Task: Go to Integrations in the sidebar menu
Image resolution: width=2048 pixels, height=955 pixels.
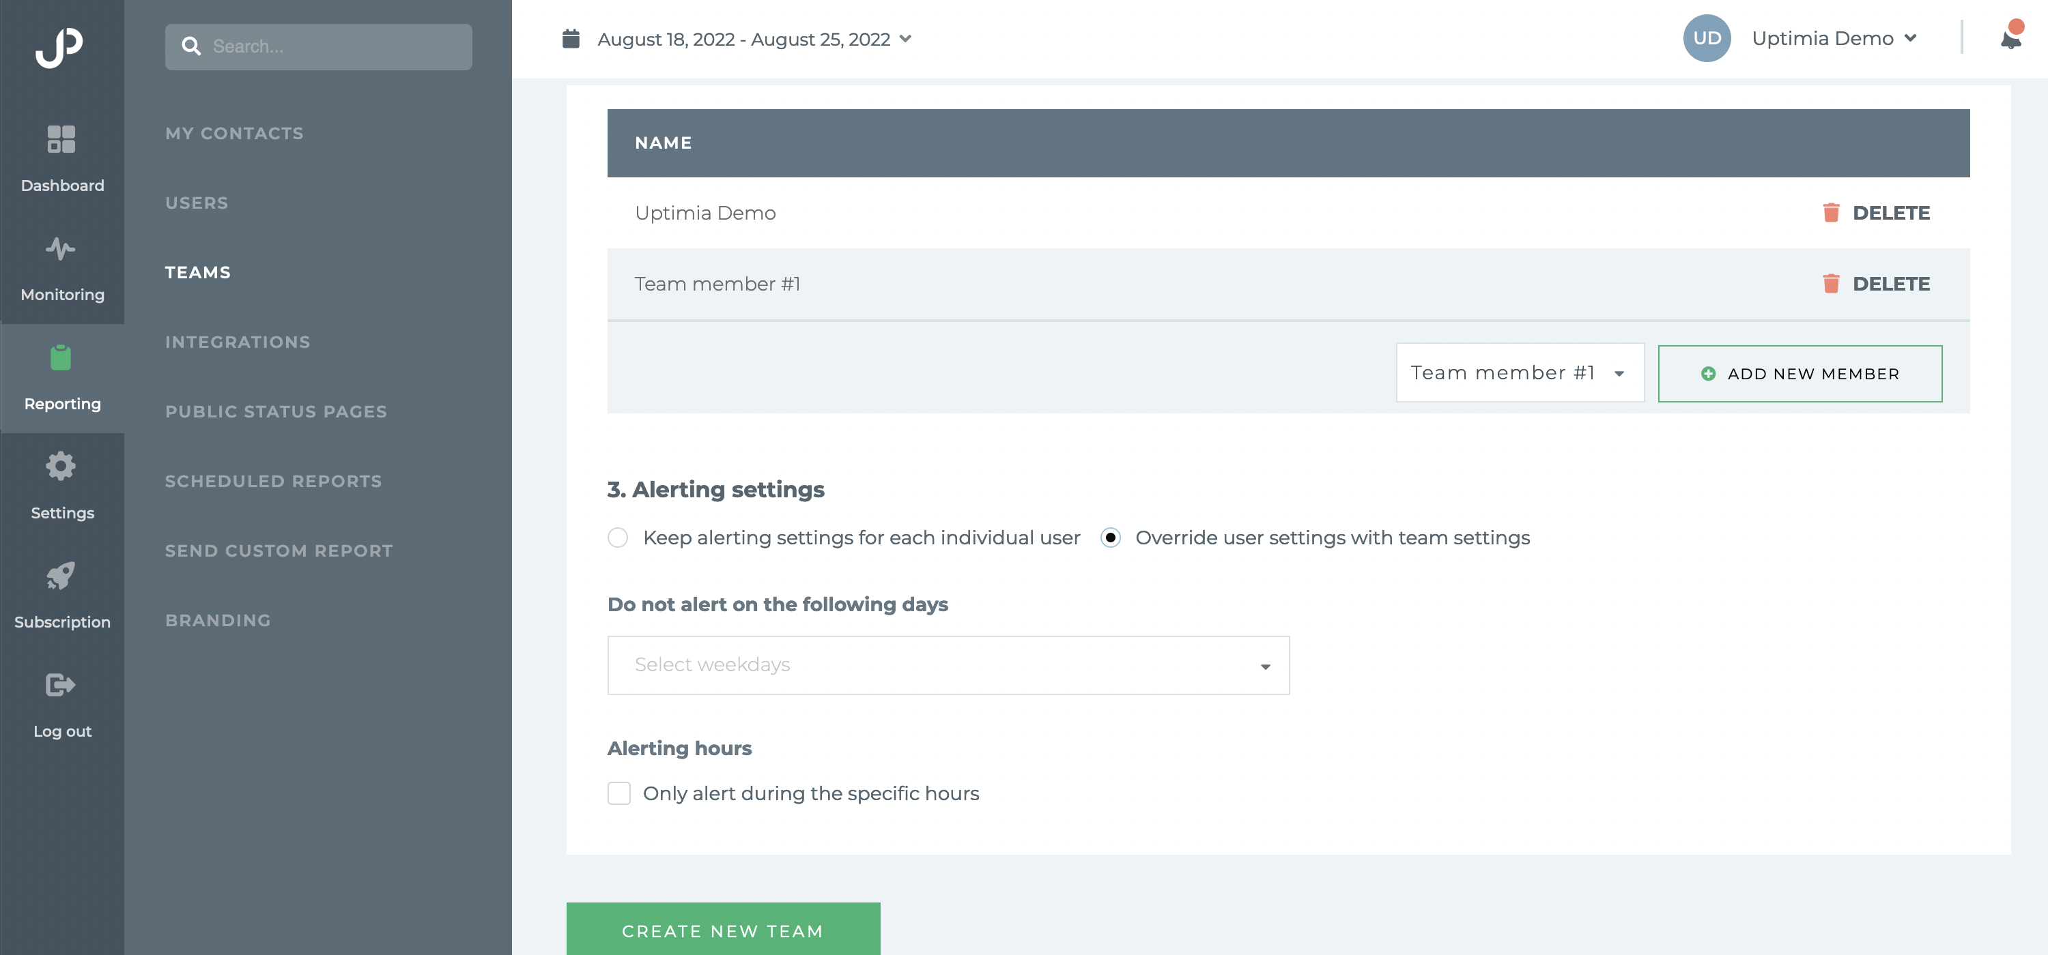Action: (238, 342)
